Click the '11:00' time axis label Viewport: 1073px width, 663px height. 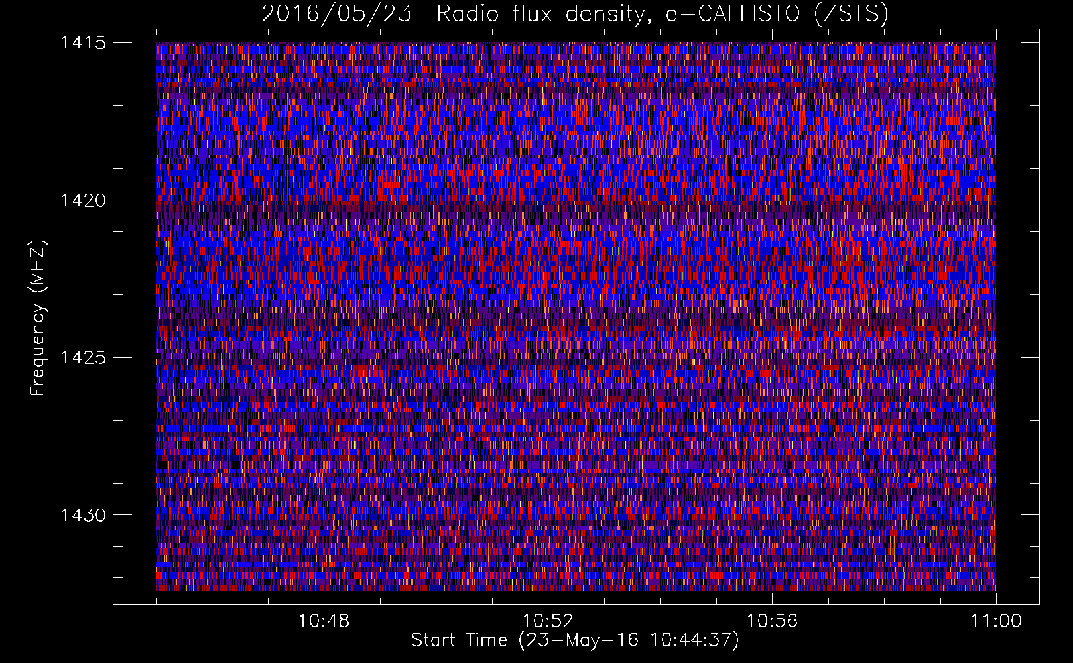pyautogui.click(x=996, y=621)
